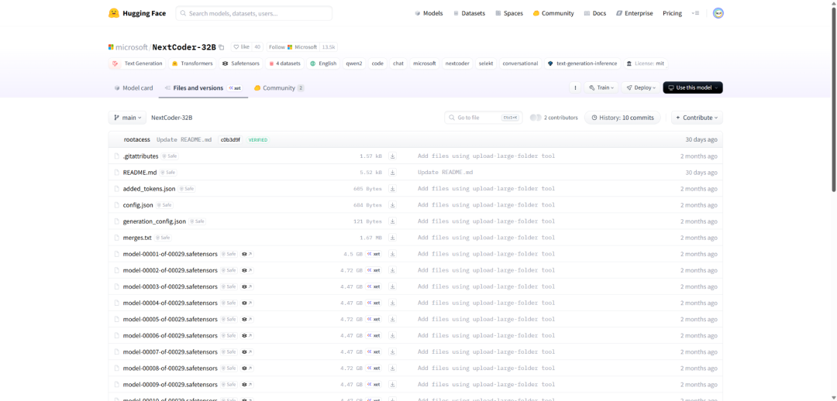Download model-00004-of-00029.safetensors
The image size is (837, 401).
(392, 303)
